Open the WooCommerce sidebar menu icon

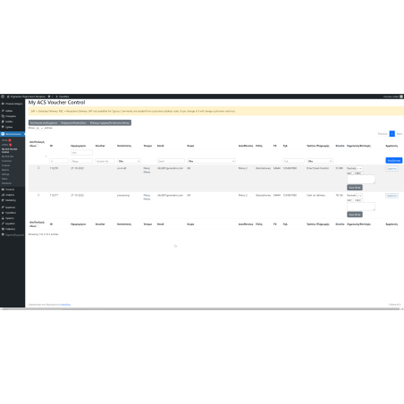(x=3, y=134)
